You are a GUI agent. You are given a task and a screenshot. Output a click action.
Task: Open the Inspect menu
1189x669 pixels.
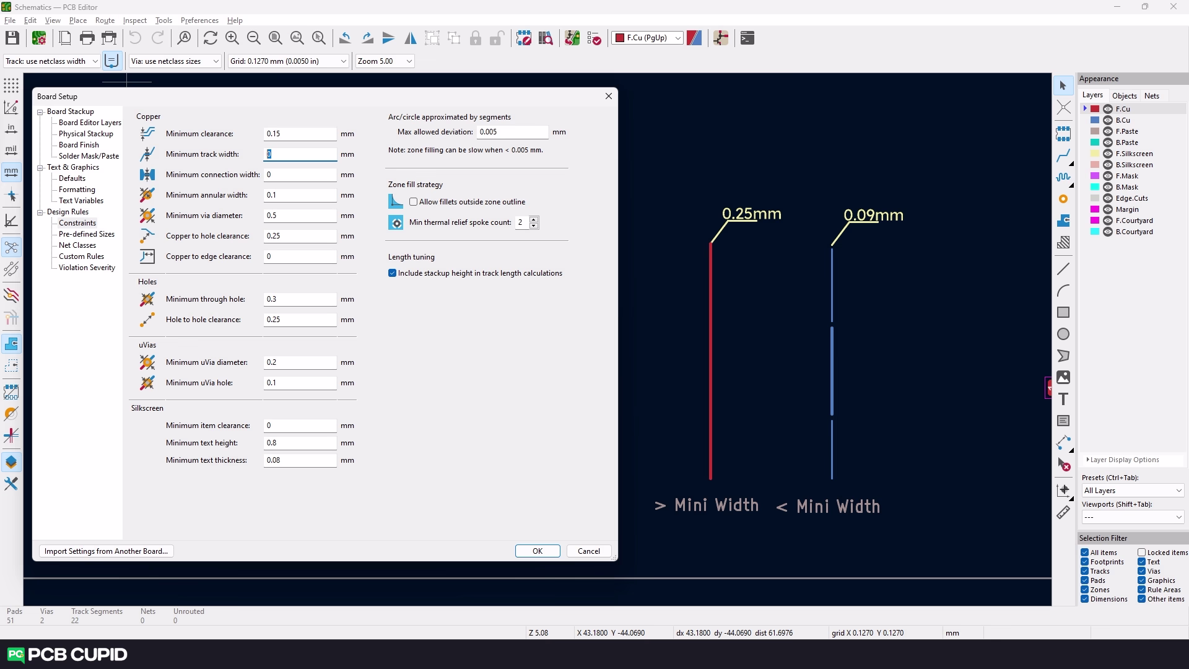pyautogui.click(x=134, y=20)
